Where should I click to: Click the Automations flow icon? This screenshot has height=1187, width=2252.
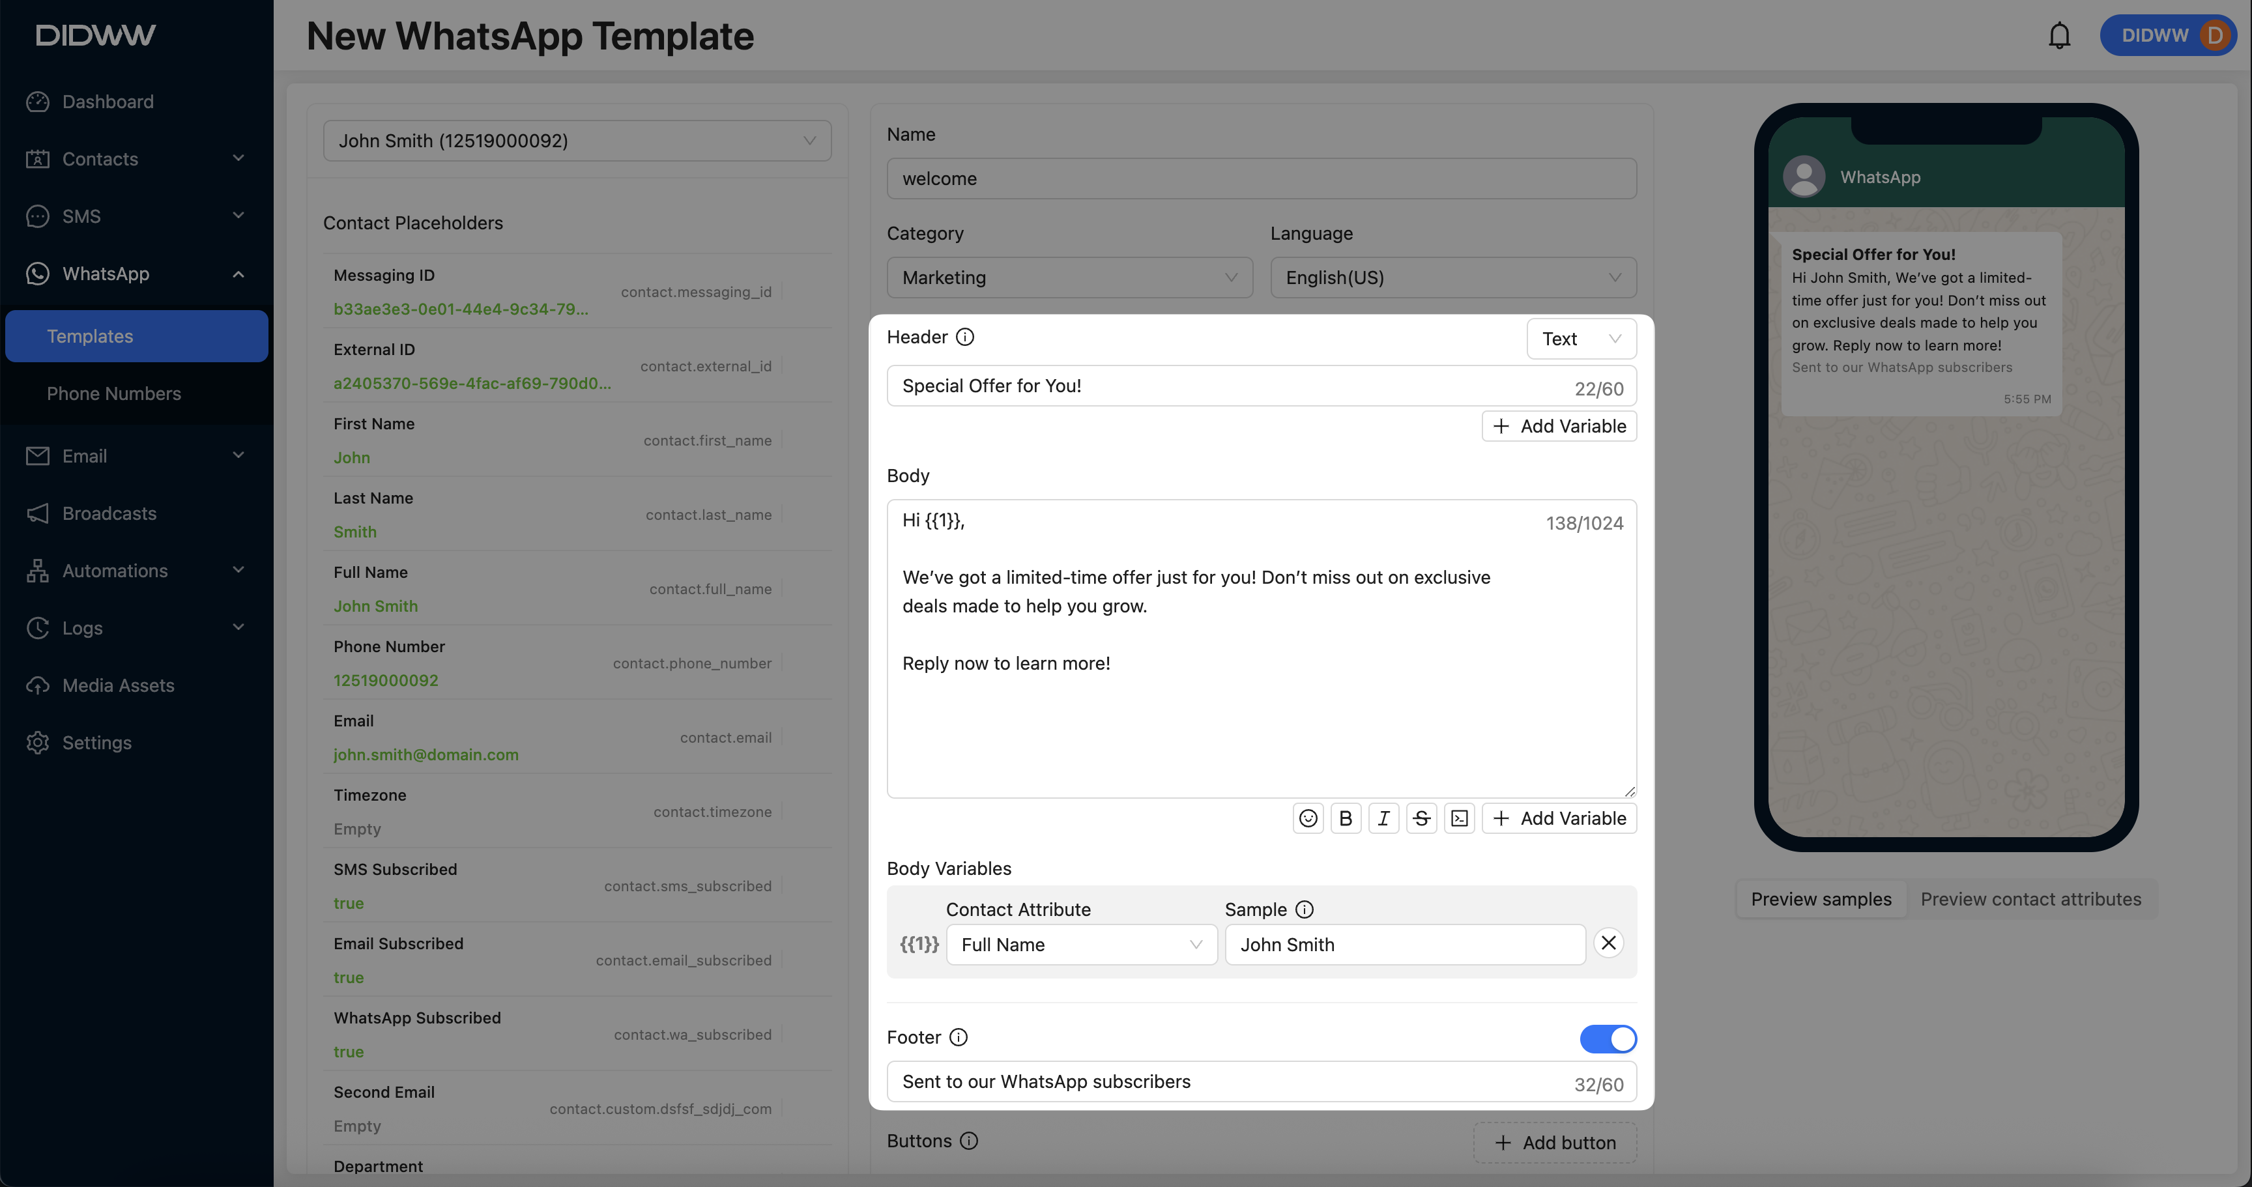coord(38,571)
